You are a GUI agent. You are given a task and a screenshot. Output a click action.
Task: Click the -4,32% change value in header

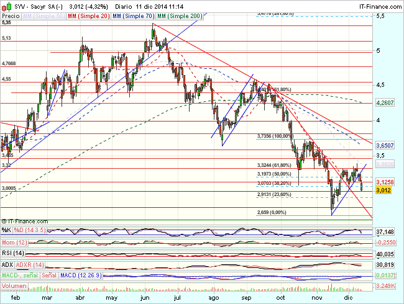point(95,7)
